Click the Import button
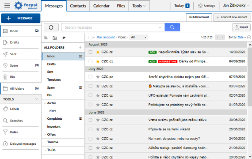The height and width of the screenshot is (159, 252). pos(241,27)
